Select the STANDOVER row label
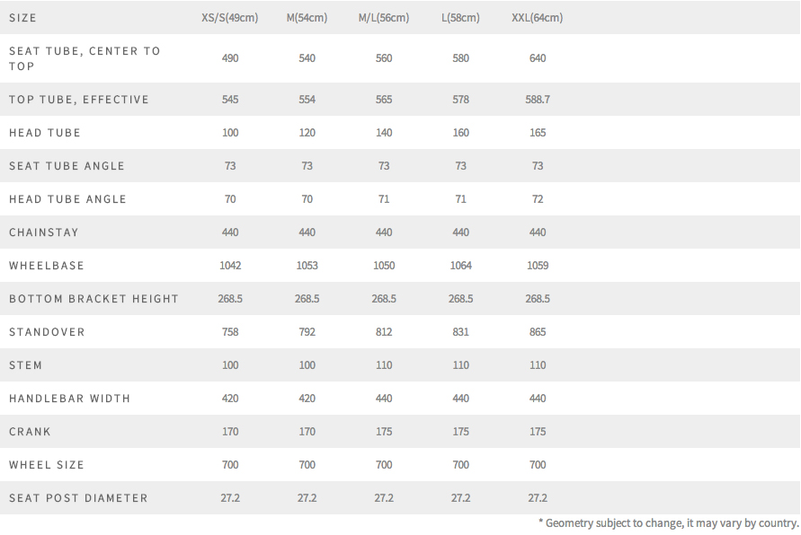 point(47,332)
